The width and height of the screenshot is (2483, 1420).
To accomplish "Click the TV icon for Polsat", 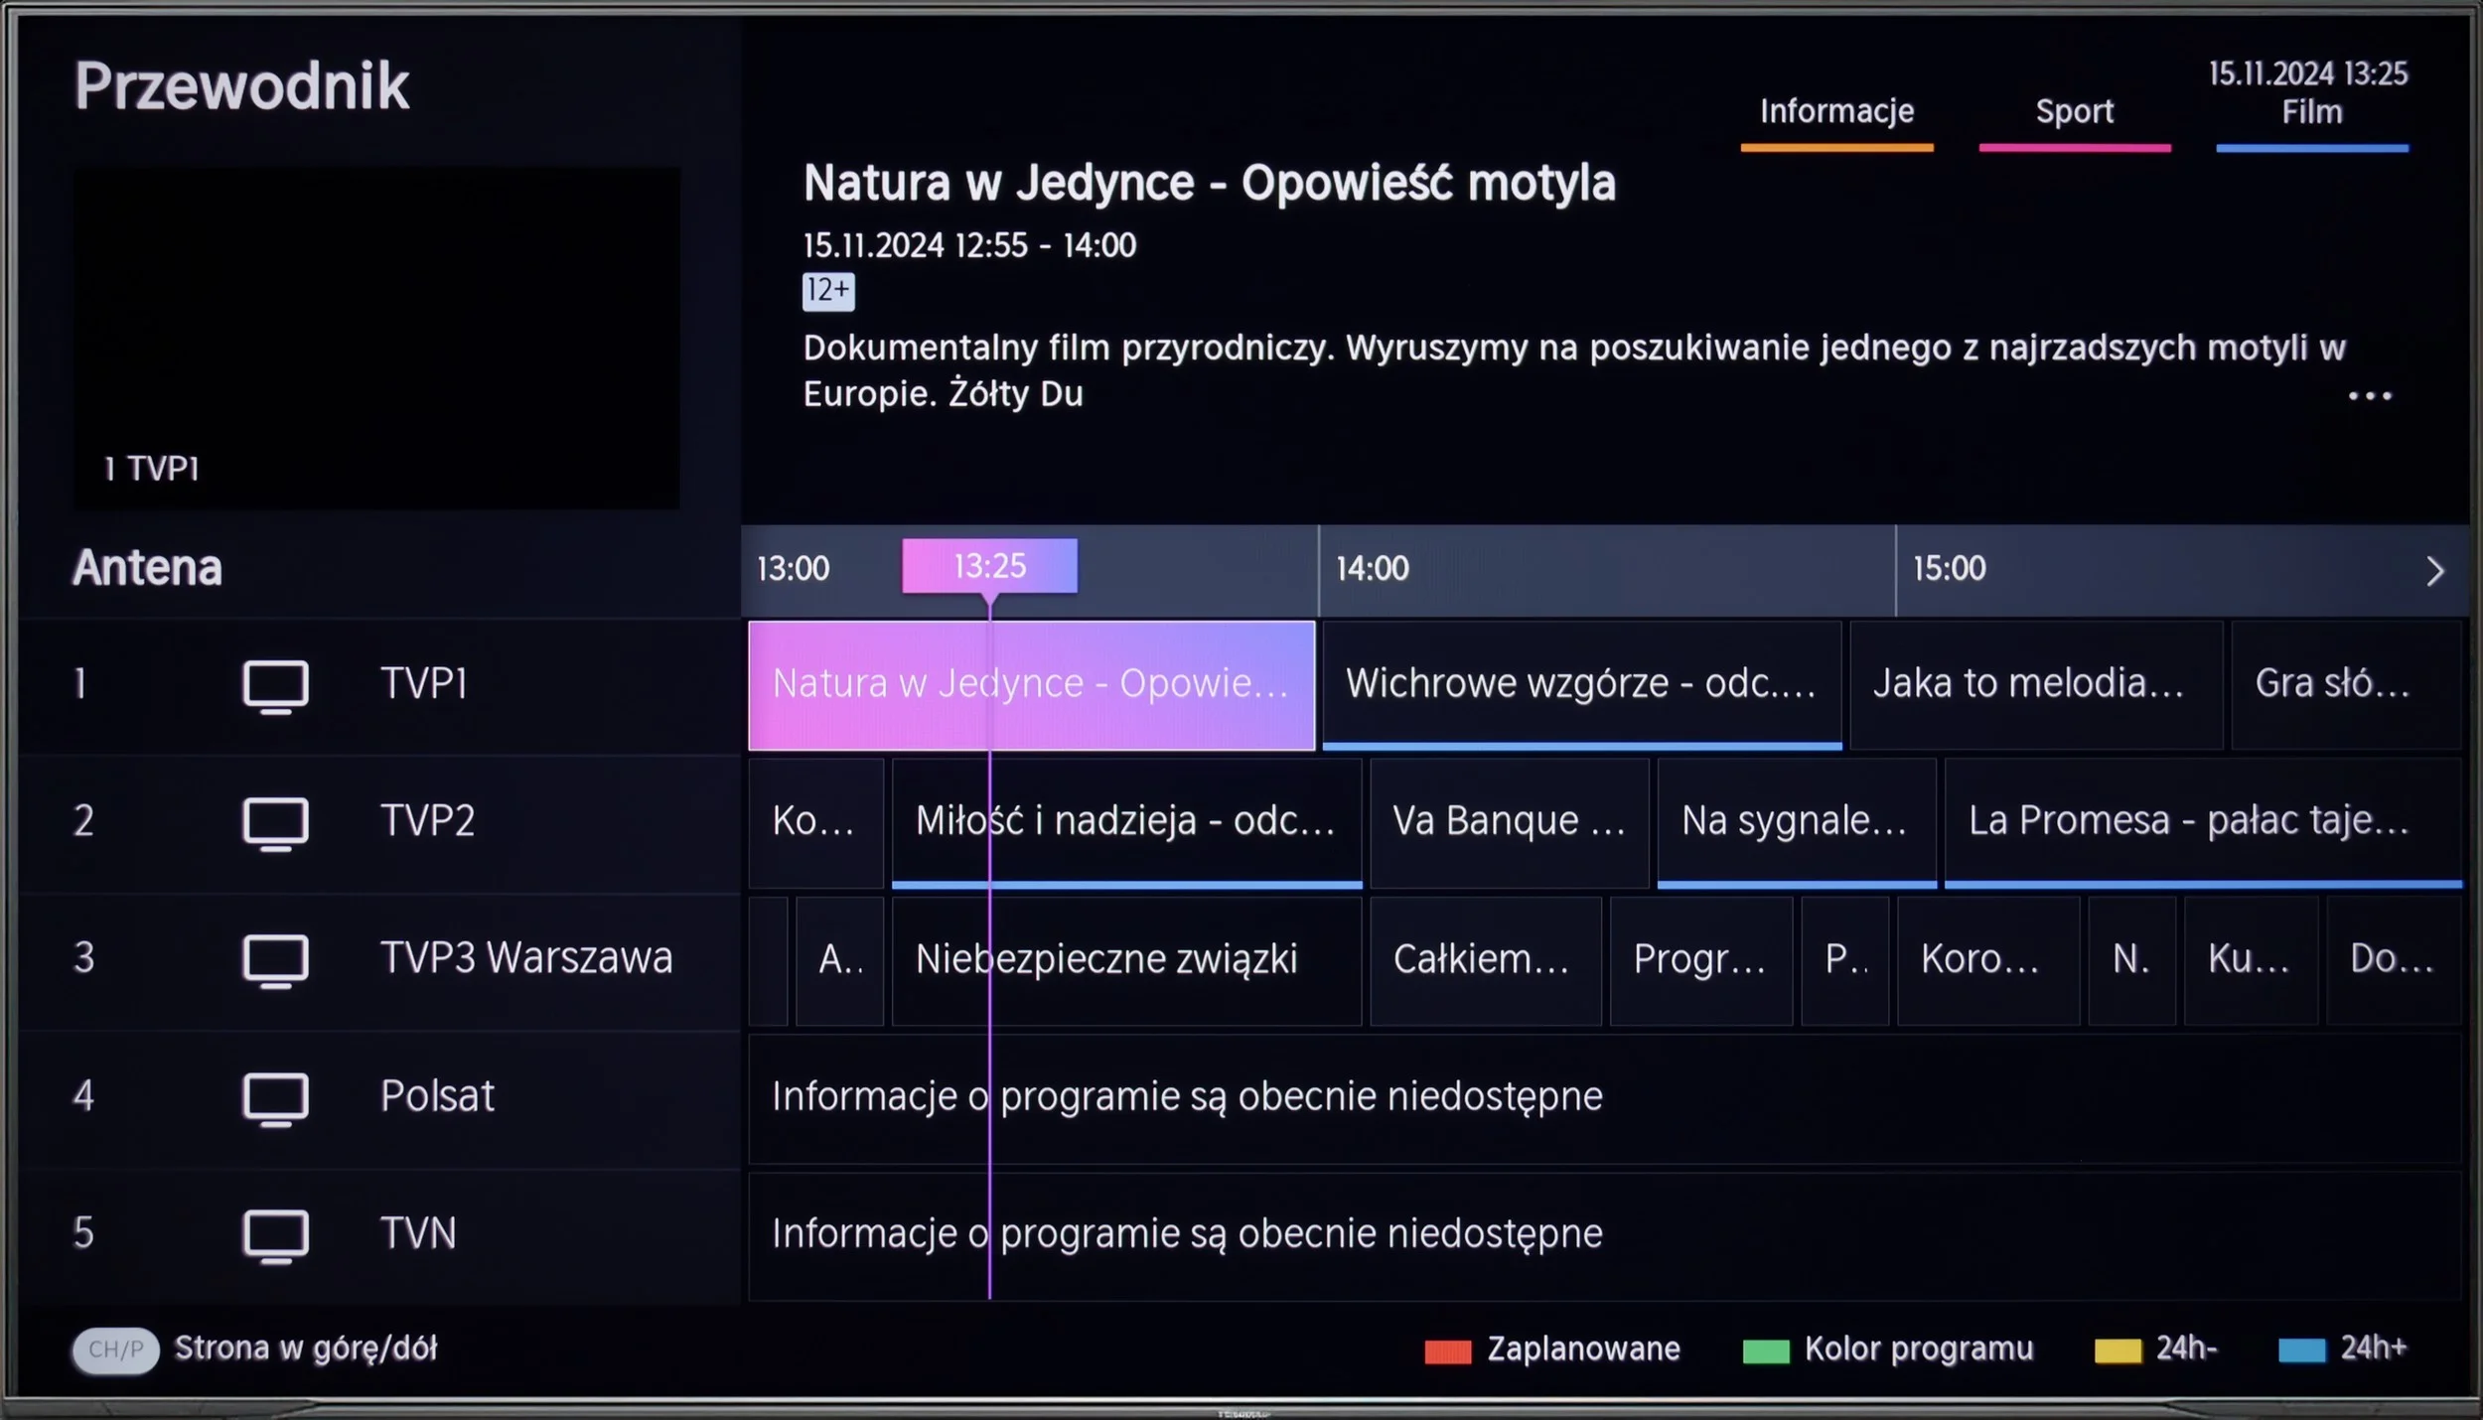I will (x=275, y=1098).
